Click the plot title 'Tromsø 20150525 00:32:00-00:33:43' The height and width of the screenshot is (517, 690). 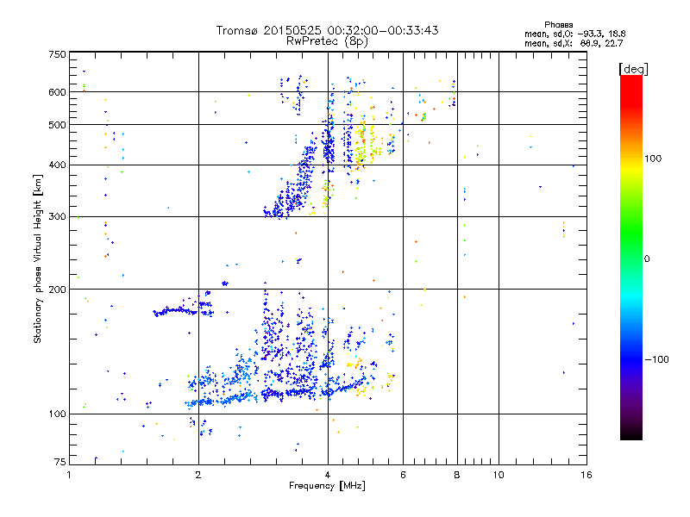(327, 30)
